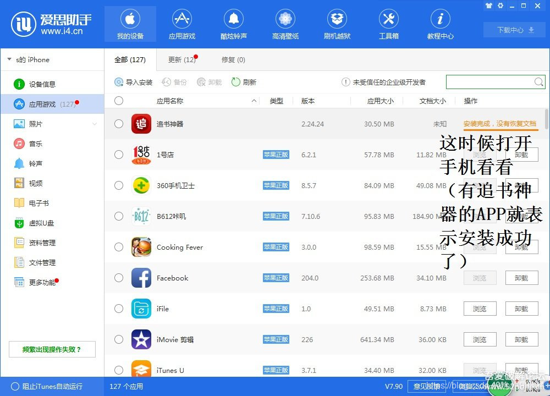Open 应用游戏 in the top toolbar
This screenshot has height=396, width=550.
(x=182, y=24)
